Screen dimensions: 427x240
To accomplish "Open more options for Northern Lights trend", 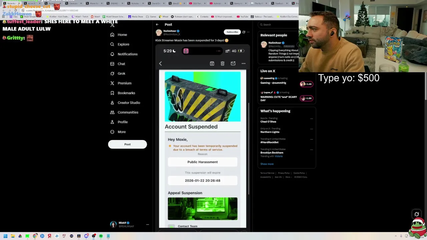I will 312,129.
